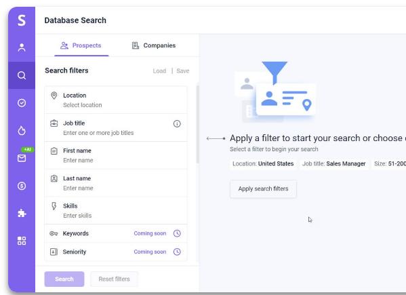406x295 pixels.
Task: Click the Snov.io S logo
Action: 22,20
